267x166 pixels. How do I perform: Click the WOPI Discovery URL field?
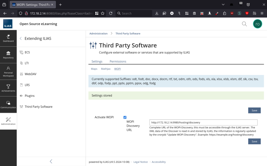tap(203, 122)
